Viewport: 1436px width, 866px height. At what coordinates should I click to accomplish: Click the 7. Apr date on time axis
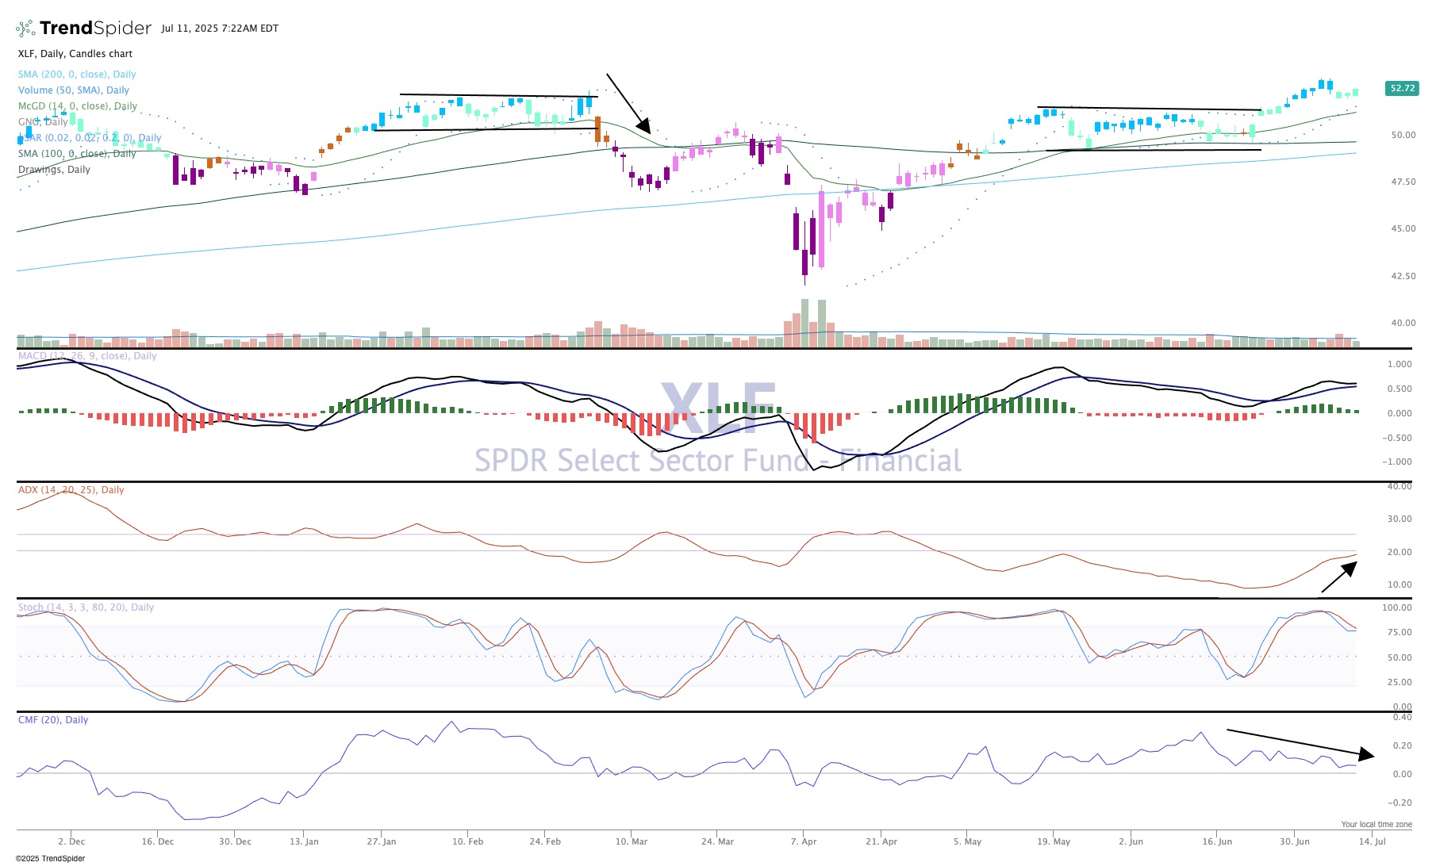point(803,841)
